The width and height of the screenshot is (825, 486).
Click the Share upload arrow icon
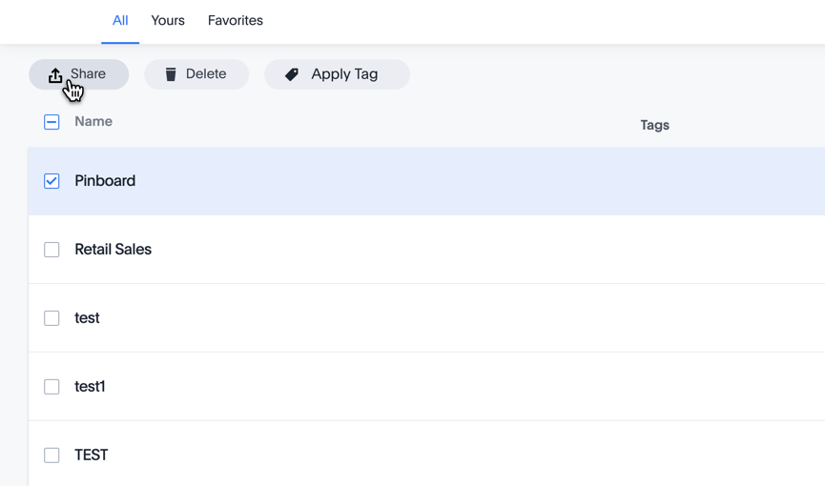pyautogui.click(x=55, y=74)
